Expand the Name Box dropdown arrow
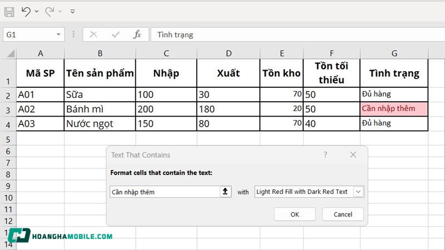Screen dimensions: 445x250 [58, 34]
